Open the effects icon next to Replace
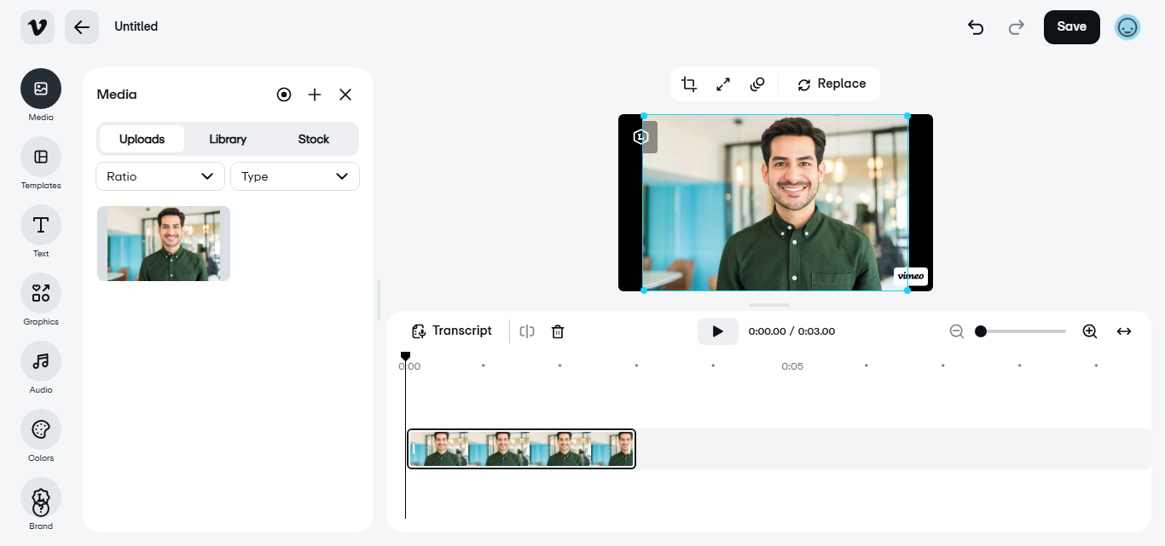The width and height of the screenshot is (1165, 546). (756, 83)
